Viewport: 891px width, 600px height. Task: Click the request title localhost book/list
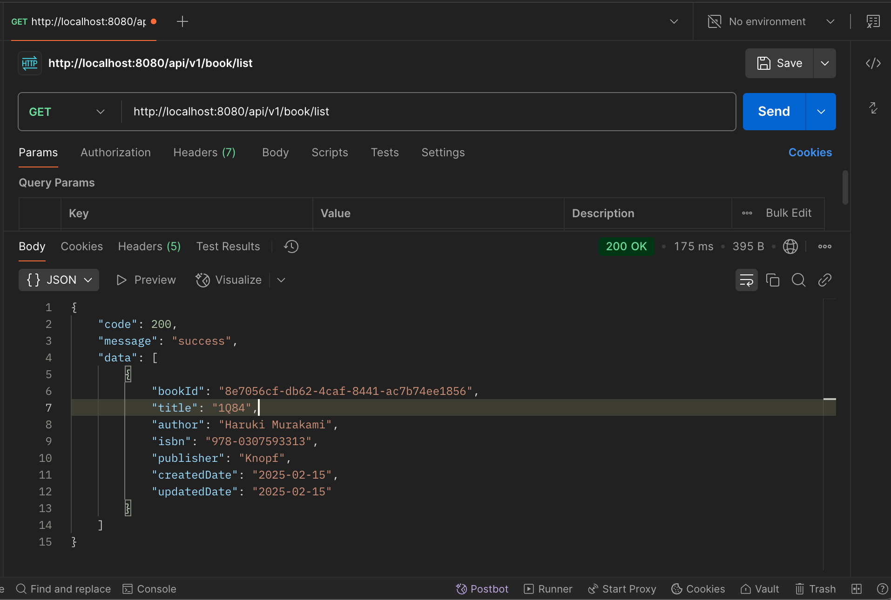point(150,63)
